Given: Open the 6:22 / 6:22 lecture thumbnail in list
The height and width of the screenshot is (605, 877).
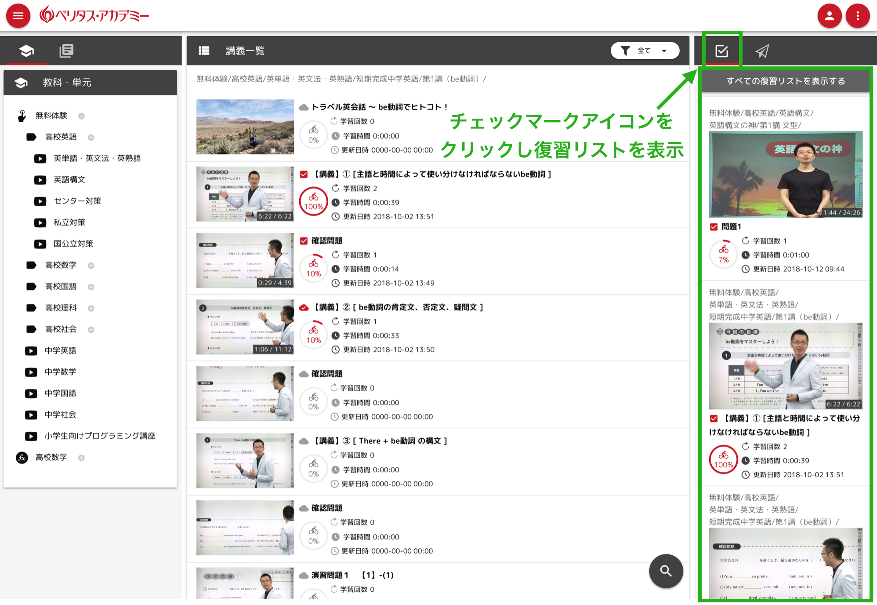Looking at the screenshot, I should click(245, 194).
